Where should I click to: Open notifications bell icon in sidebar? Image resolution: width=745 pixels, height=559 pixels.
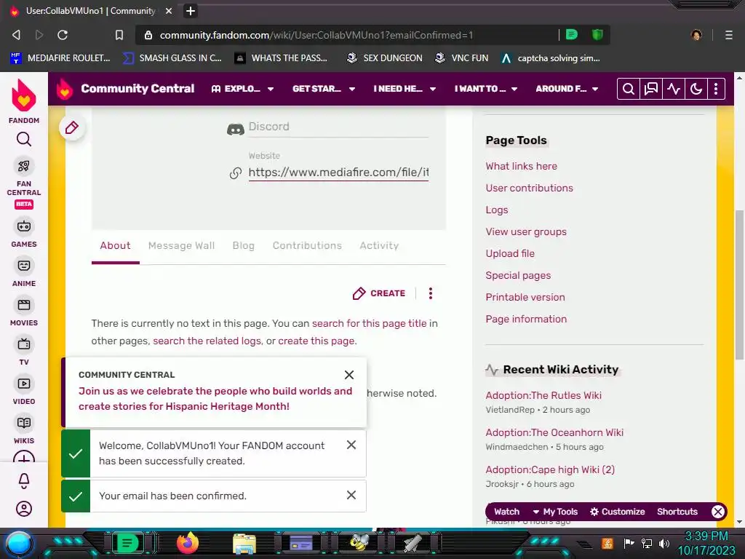[24, 481]
